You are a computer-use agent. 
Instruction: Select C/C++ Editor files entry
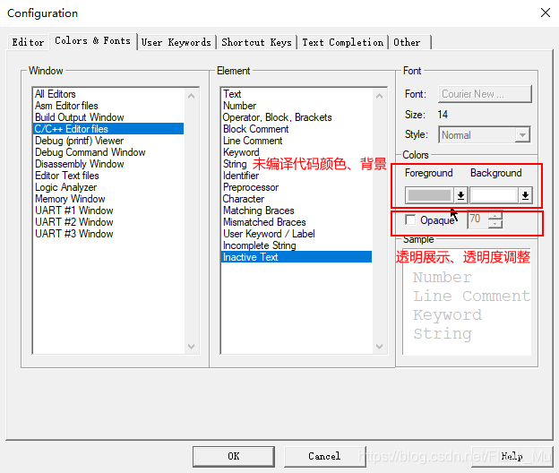108,129
